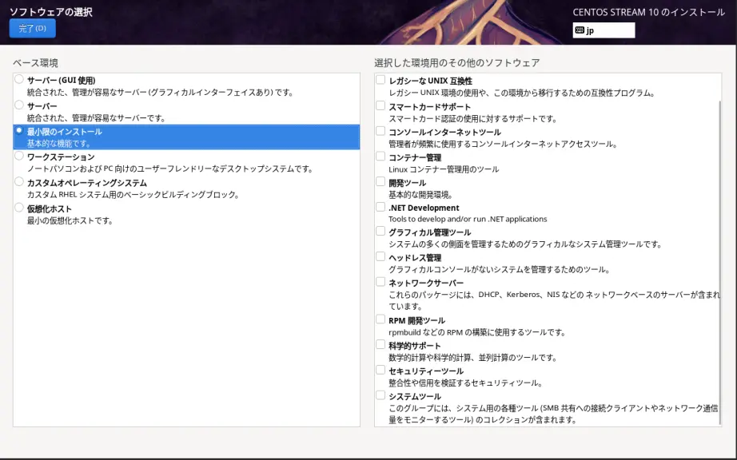737x460 pixels.
Task: Click the ベース環境 section heading
Action: point(35,63)
